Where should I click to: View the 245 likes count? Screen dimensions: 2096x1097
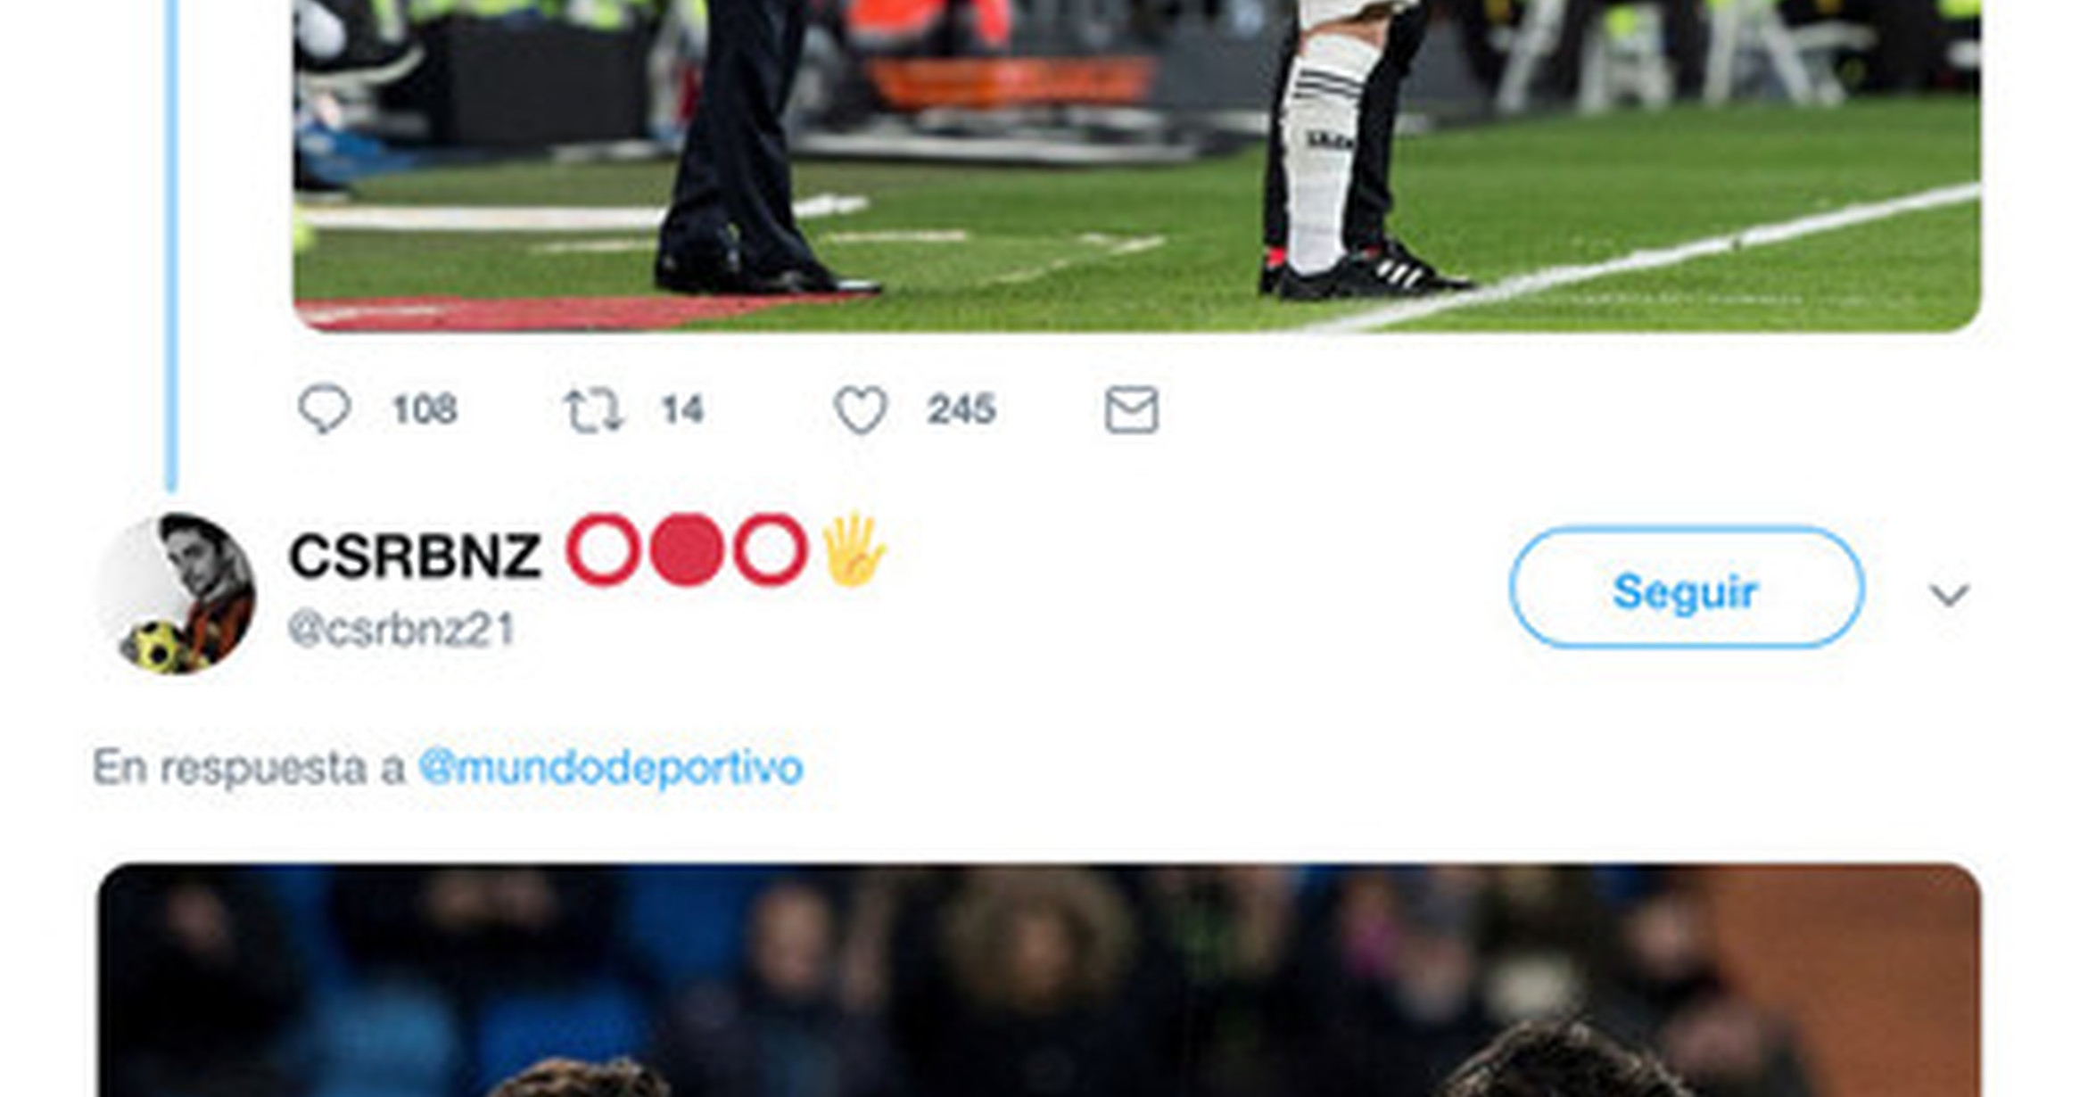[961, 409]
